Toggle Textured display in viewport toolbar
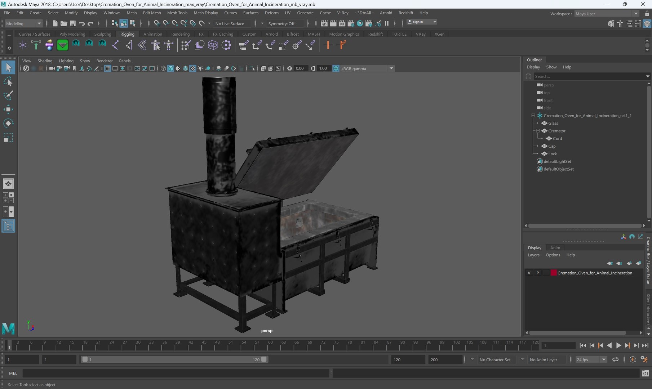The width and height of the screenshot is (652, 389). coord(193,68)
